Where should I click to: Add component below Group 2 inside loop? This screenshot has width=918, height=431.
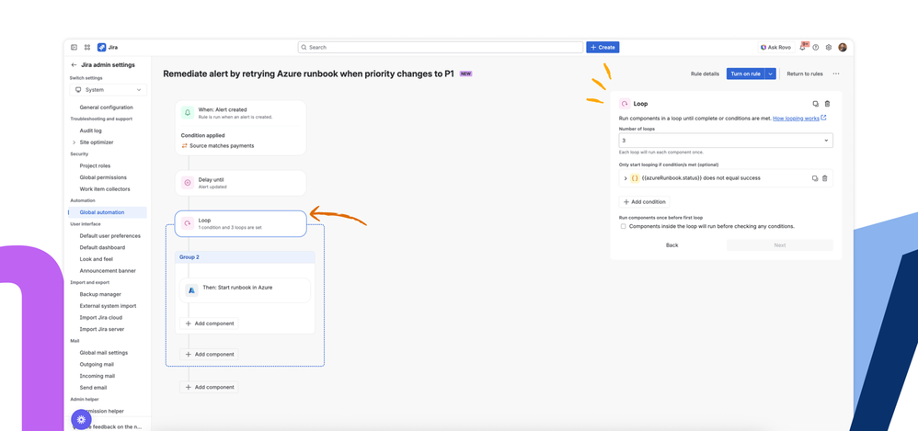tap(209, 355)
